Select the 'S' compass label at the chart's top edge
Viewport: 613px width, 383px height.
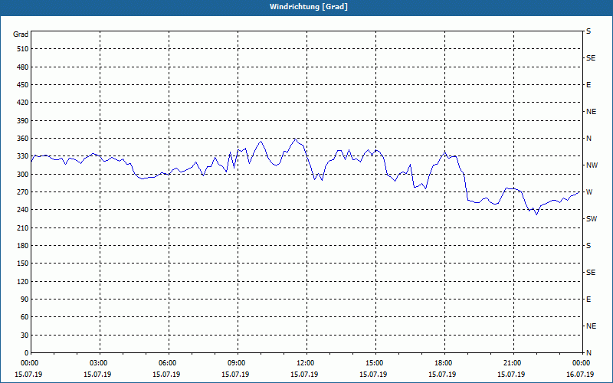(588, 31)
